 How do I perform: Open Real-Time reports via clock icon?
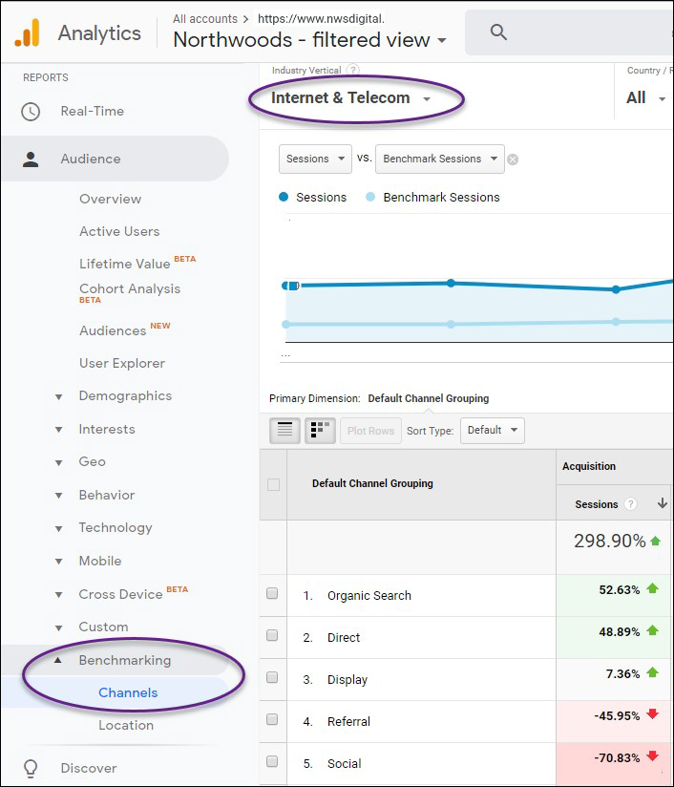(31, 112)
